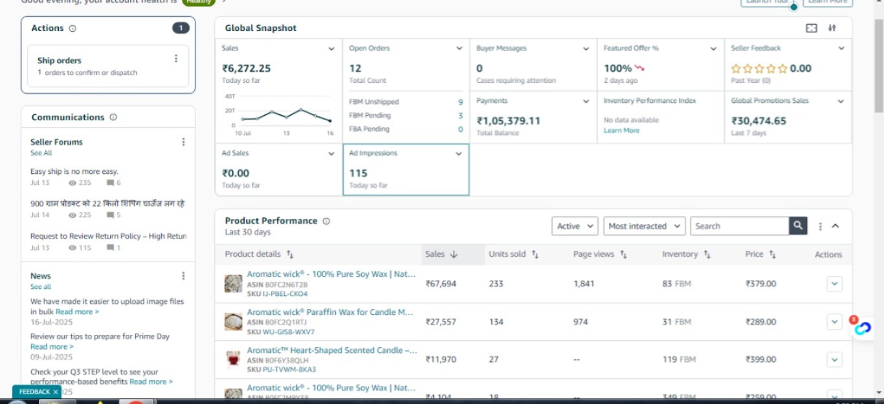Image resolution: width=884 pixels, height=404 pixels.
Task: Click the Global Snapshot expand fullscreen icon
Action: [x=812, y=28]
